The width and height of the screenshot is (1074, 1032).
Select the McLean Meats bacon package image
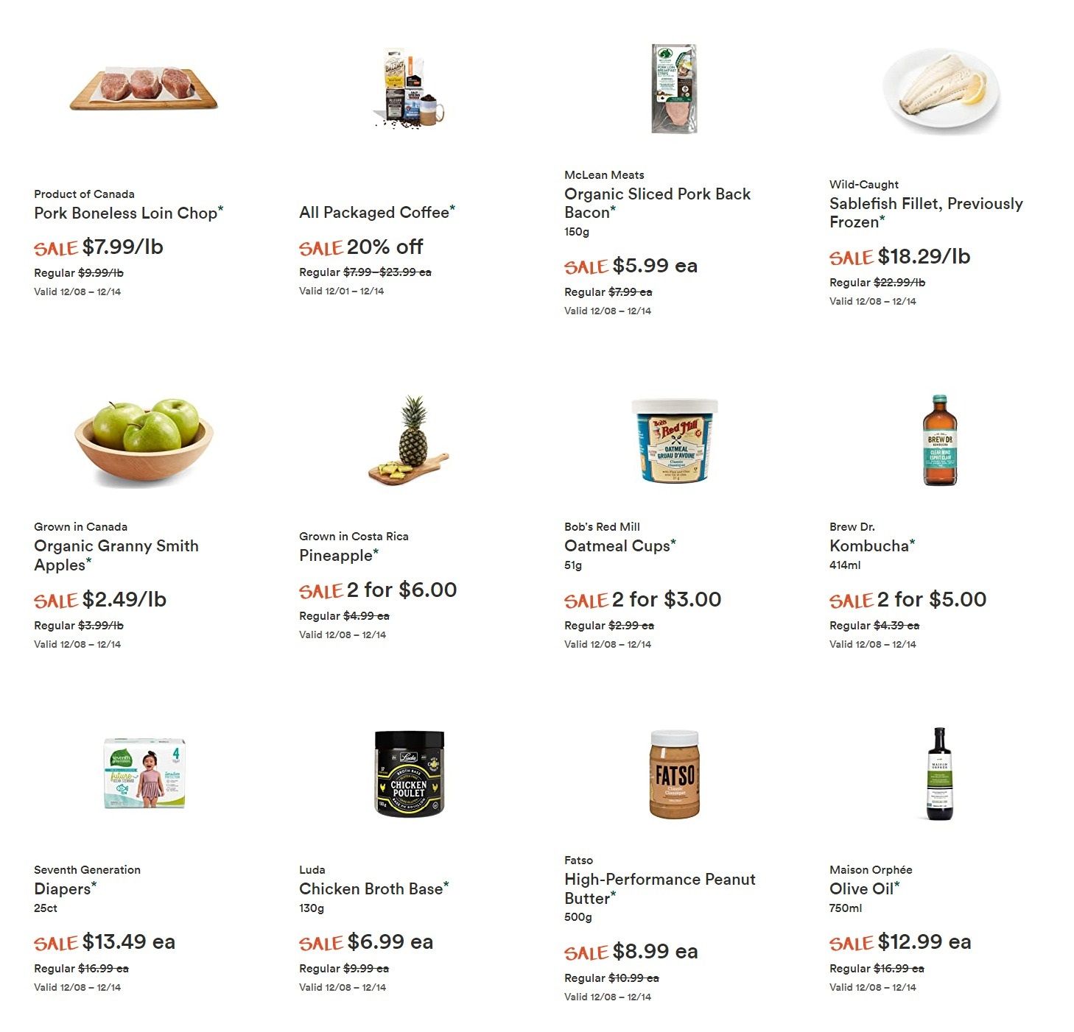tap(674, 88)
